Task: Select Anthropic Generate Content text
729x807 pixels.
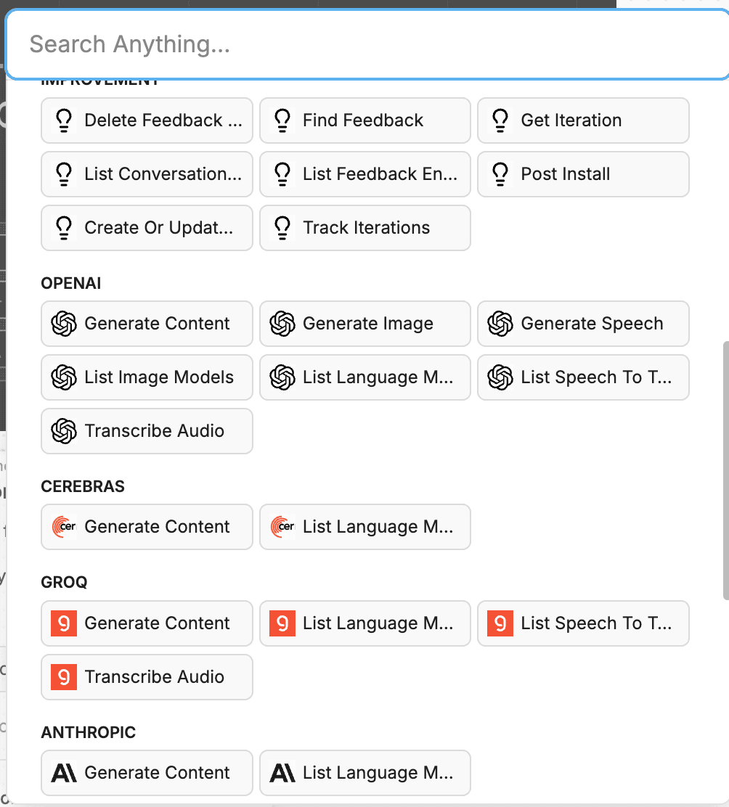Action: 157,773
